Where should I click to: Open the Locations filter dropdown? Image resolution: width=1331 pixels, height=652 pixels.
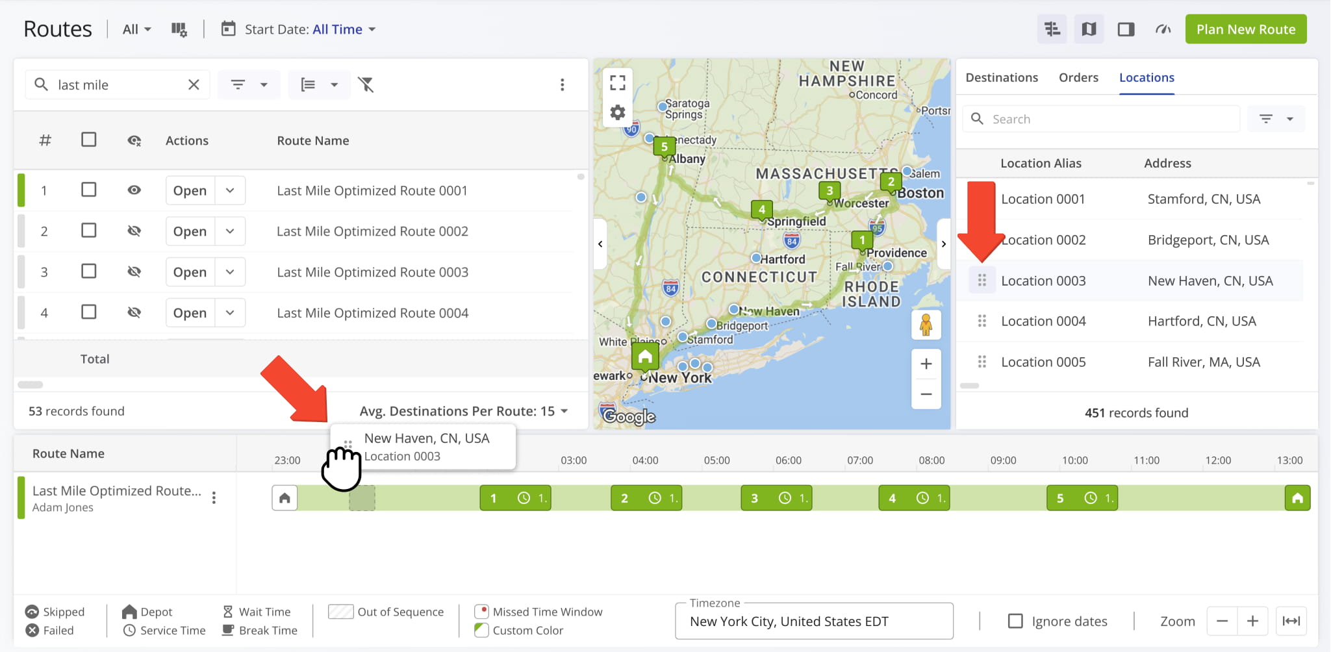click(x=1276, y=119)
